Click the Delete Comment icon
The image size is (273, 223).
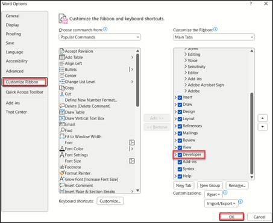(62, 106)
